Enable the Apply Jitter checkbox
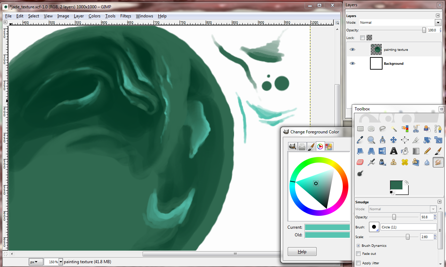446x267 pixels. point(358,263)
